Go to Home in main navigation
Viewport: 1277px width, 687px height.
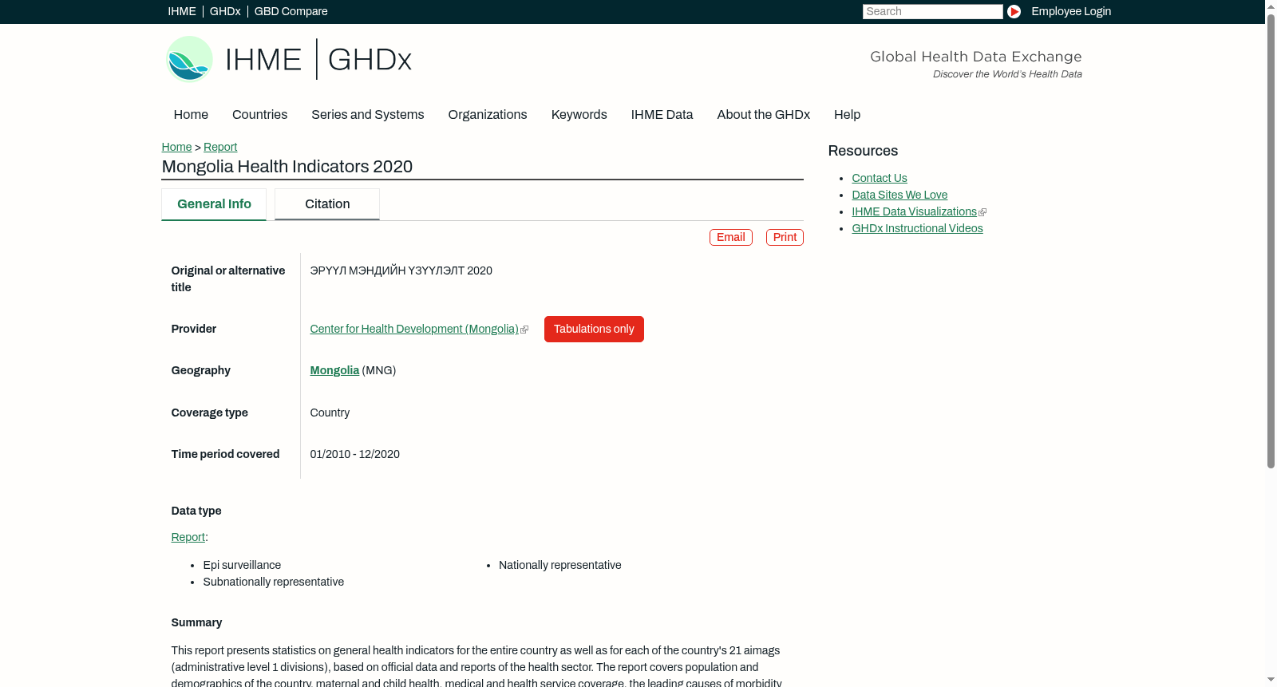click(191, 115)
